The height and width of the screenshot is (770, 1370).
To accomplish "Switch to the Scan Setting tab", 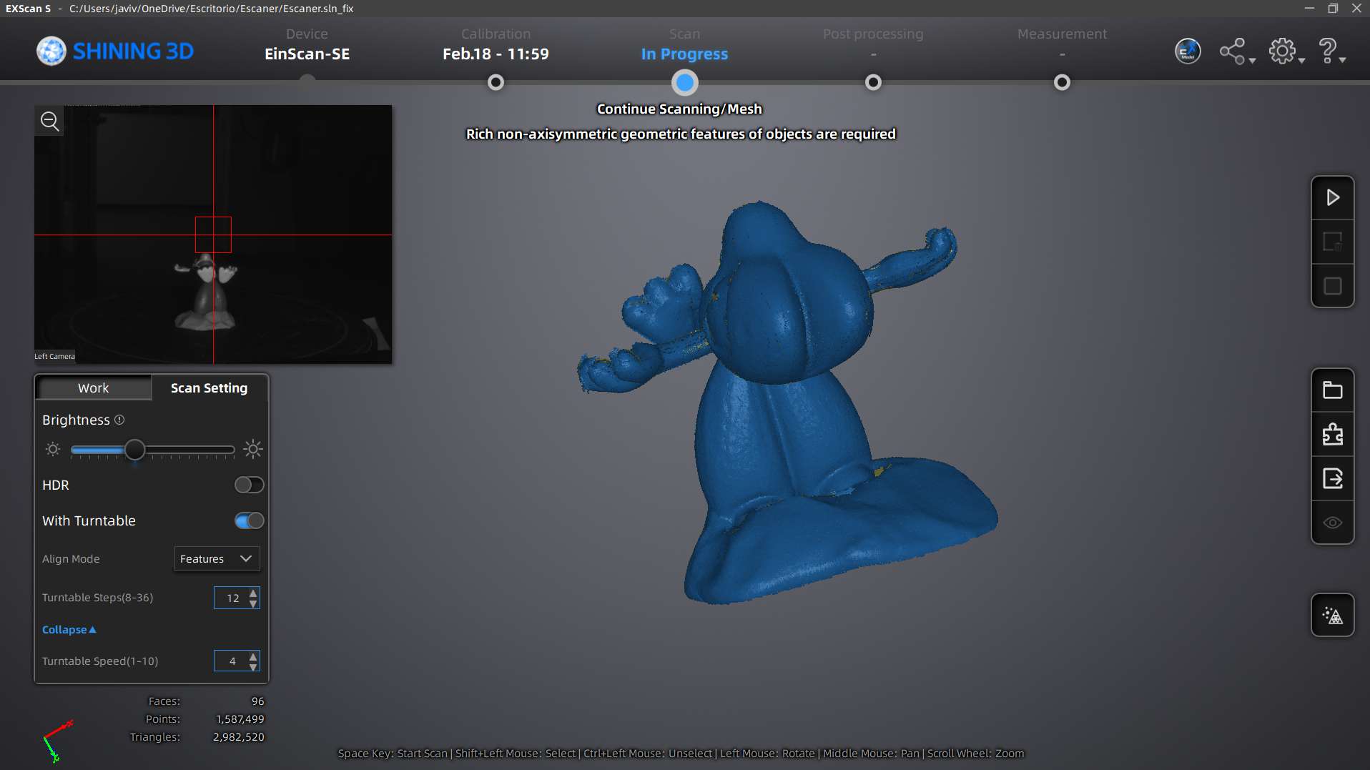I will pos(210,388).
